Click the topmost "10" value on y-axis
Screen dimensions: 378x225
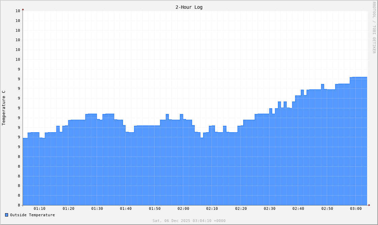tap(17, 11)
